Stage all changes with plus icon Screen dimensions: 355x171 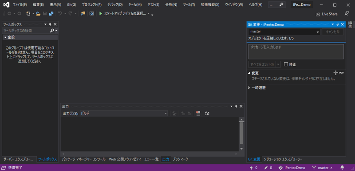tap(336, 73)
